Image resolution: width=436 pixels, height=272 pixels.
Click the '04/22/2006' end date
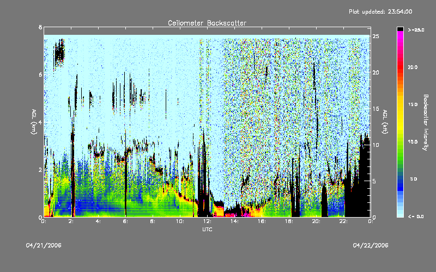(371, 245)
